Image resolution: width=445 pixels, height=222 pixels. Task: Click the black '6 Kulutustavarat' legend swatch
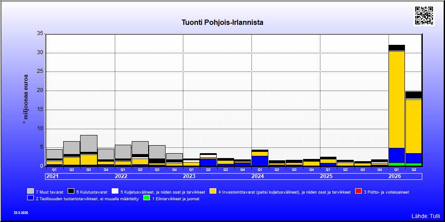(71, 192)
